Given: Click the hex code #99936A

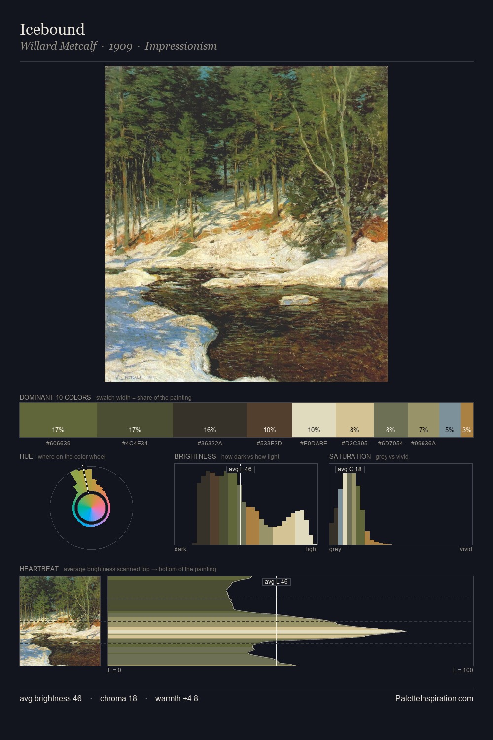Looking at the screenshot, I should tap(423, 444).
